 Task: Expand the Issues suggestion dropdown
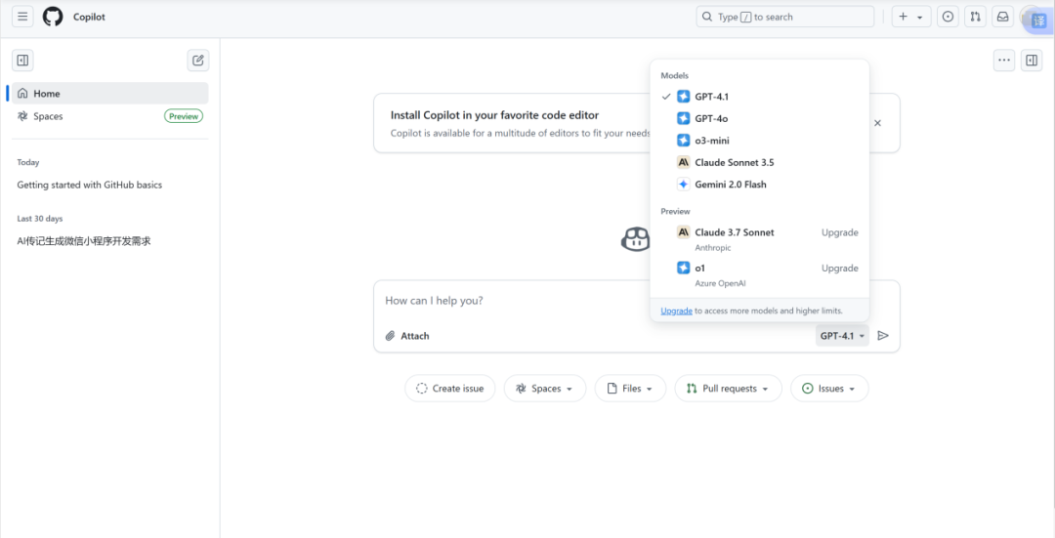(x=829, y=388)
